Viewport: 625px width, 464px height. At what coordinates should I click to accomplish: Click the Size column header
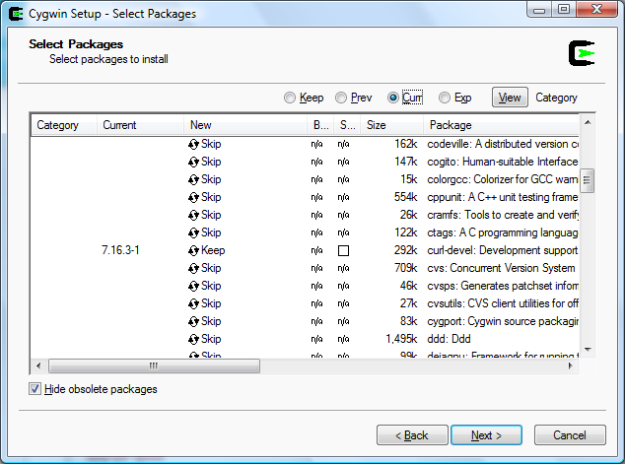pyautogui.click(x=391, y=125)
